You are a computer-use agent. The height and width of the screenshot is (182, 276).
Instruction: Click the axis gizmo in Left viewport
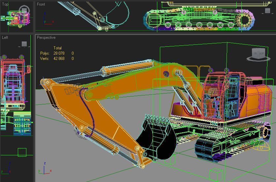[6, 168]
